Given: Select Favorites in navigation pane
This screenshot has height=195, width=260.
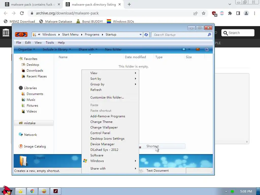Looking at the screenshot, I should click(x=30, y=59).
